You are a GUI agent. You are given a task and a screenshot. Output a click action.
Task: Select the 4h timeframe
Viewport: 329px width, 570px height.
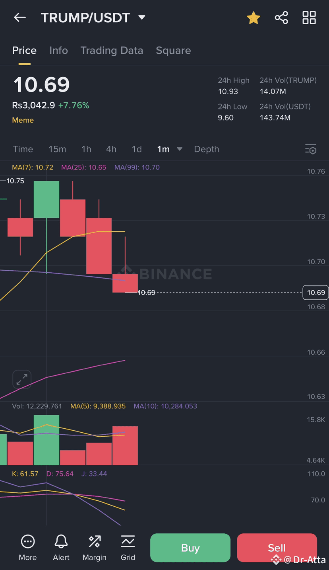click(x=111, y=149)
